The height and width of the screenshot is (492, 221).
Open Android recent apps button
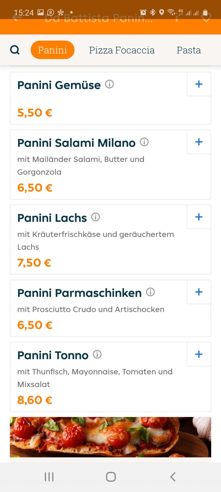pyautogui.click(x=49, y=477)
